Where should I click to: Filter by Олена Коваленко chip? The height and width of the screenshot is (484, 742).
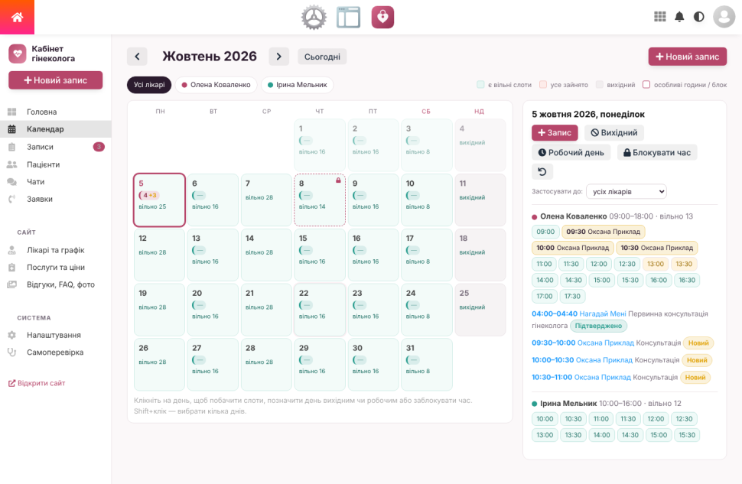click(x=216, y=85)
